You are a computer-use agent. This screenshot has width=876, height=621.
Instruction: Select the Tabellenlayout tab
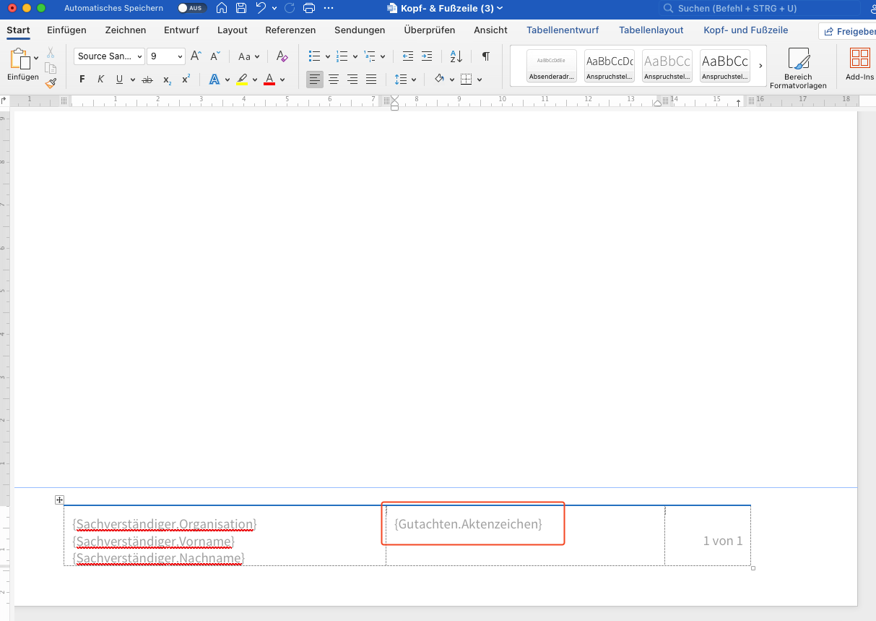(x=651, y=30)
